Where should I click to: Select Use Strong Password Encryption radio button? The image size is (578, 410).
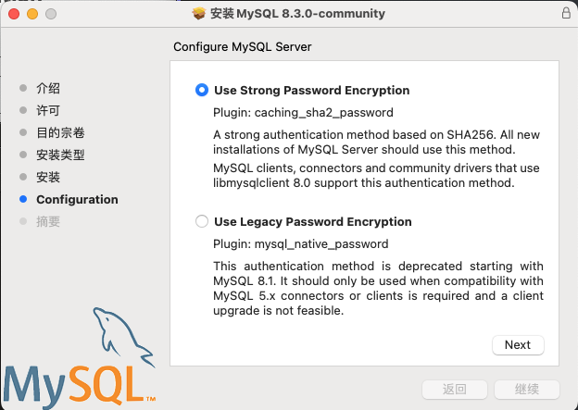[x=202, y=91]
